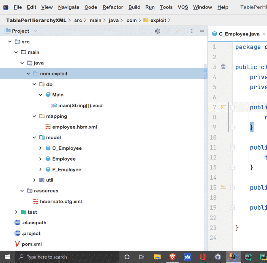Open the Project view dropdown
Image resolution: width=267 pixels, height=263 pixels.
[x=36, y=31]
